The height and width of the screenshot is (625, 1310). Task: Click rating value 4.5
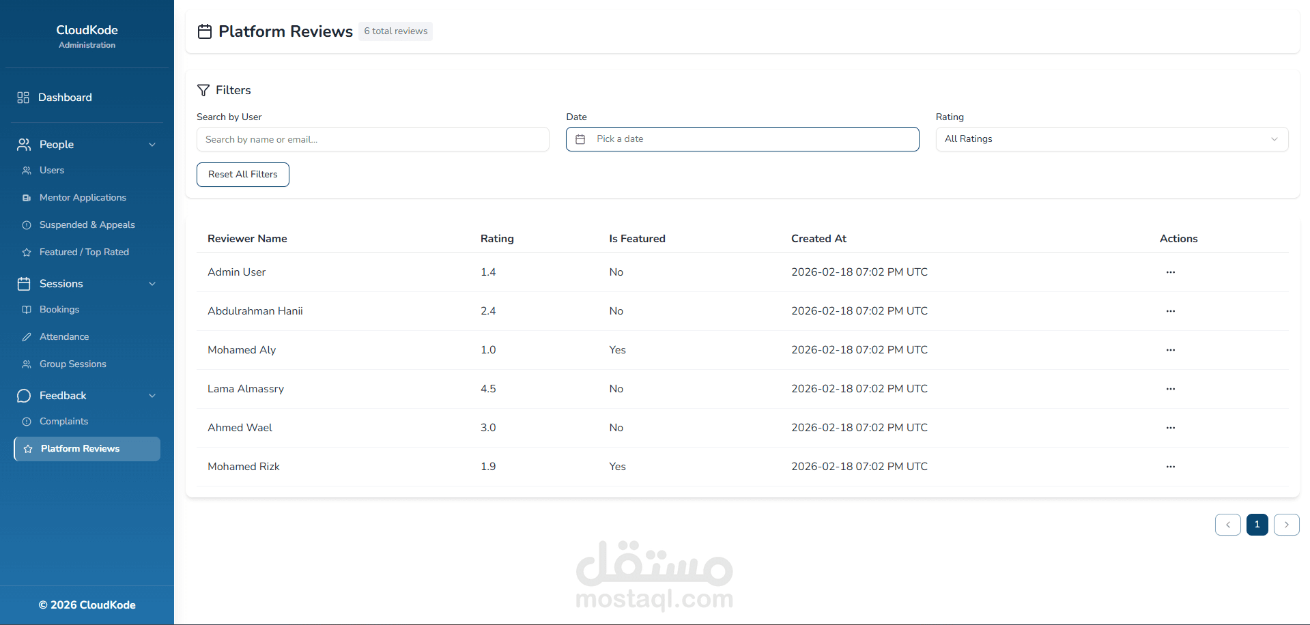tap(488, 389)
